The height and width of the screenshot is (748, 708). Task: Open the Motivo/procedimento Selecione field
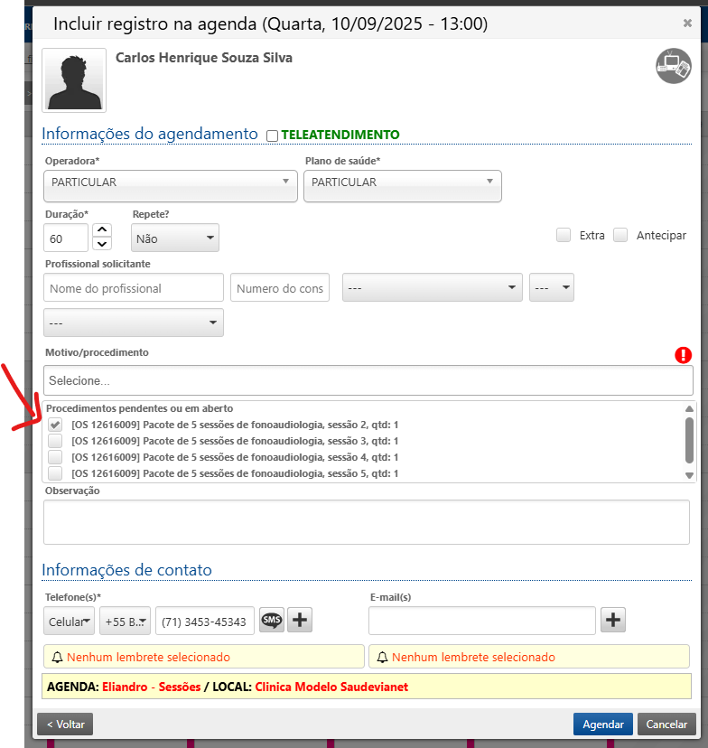(368, 380)
